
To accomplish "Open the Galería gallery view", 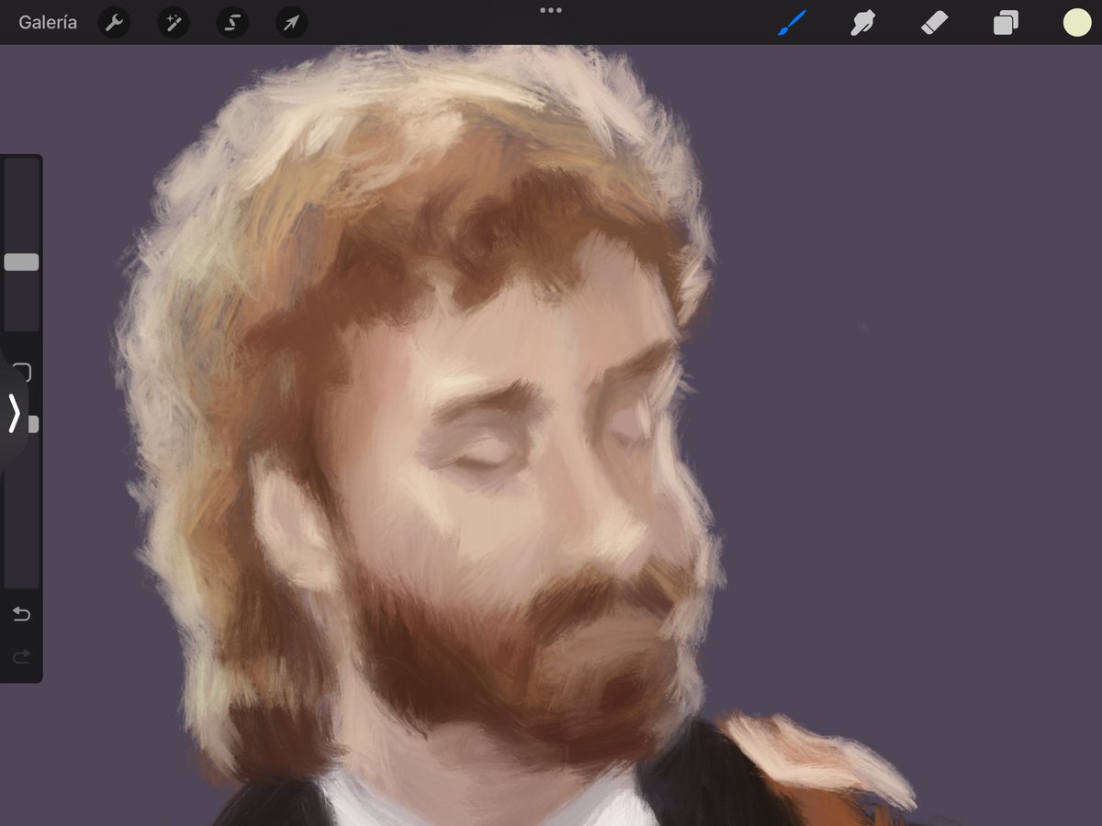I will (x=48, y=23).
